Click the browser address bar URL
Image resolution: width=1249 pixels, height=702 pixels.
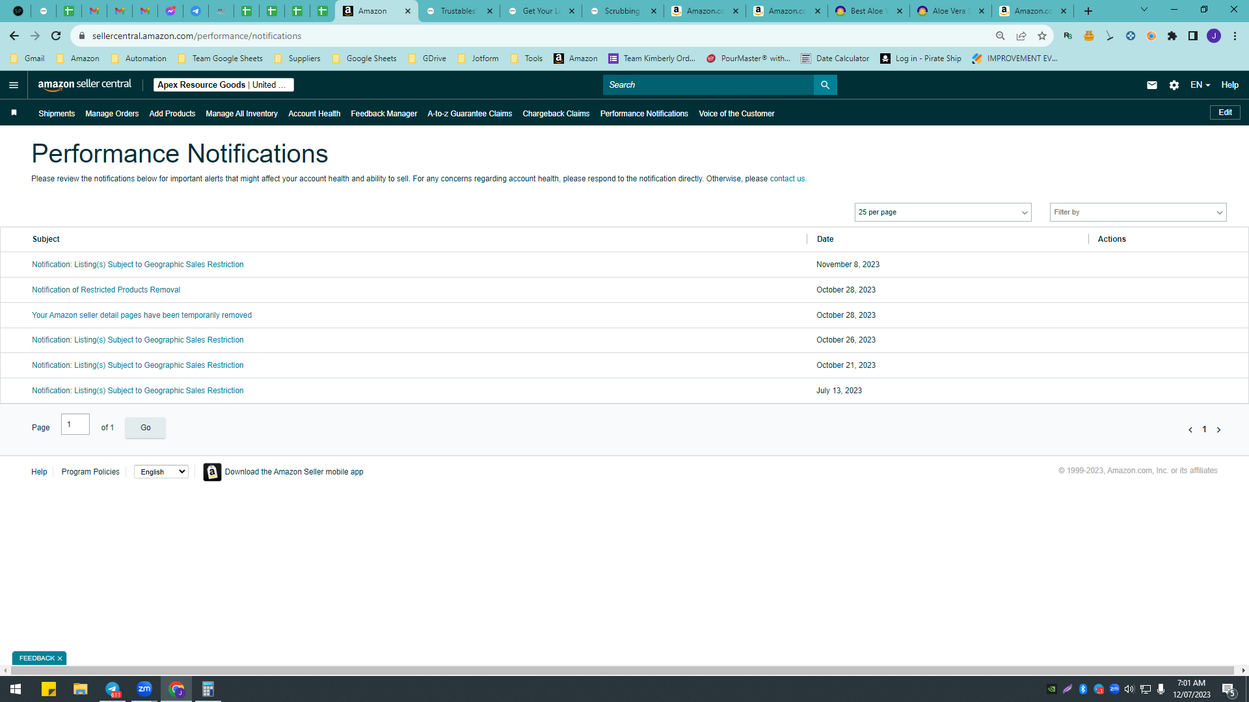coord(196,36)
